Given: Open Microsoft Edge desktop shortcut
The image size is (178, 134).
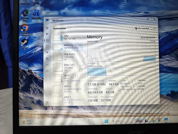Looking at the screenshot, I should pos(25,15).
